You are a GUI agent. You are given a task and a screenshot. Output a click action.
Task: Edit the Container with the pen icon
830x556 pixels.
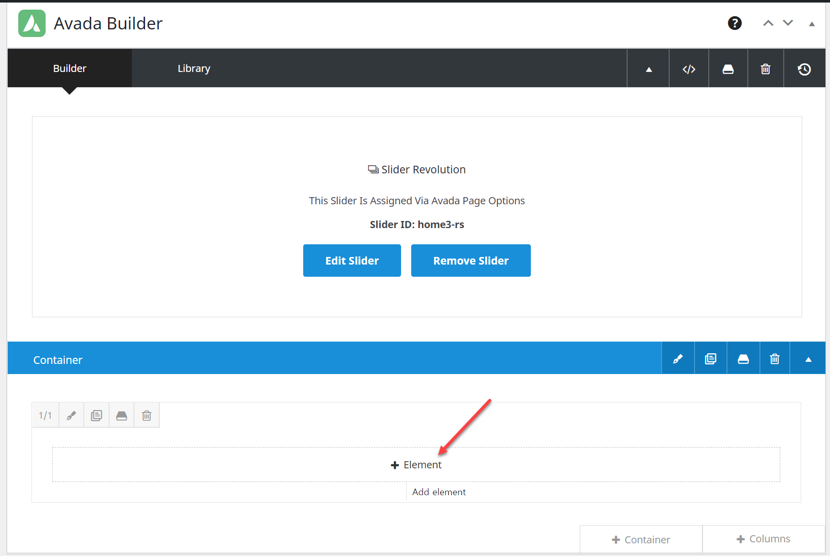pos(678,359)
